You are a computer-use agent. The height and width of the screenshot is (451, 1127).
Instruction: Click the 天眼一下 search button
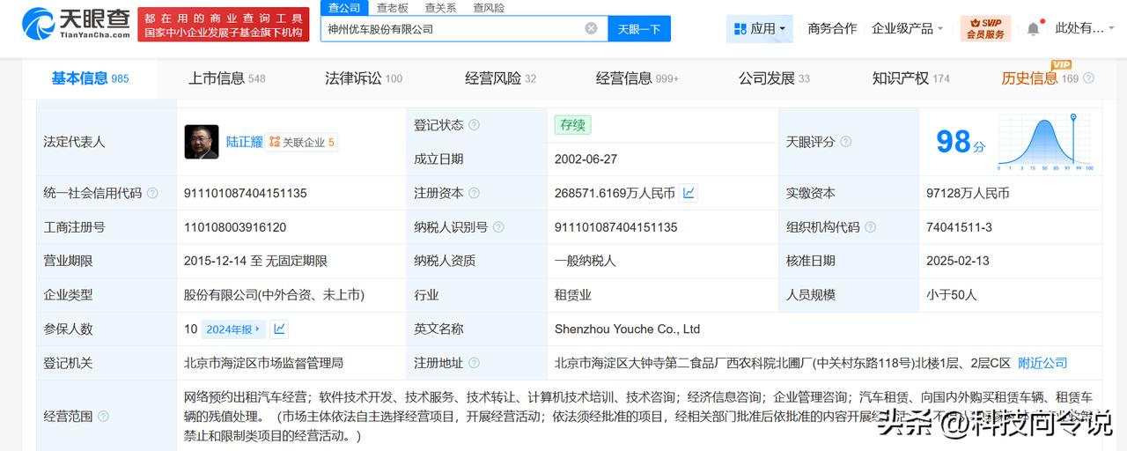(639, 28)
